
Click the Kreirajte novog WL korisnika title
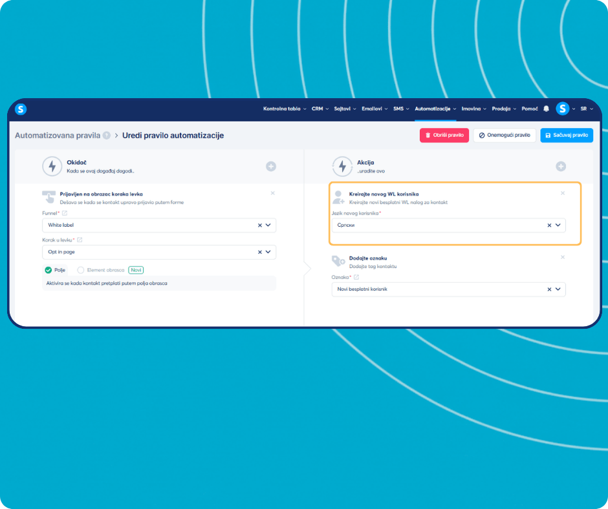pyautogui.click(x=384, y=194)
